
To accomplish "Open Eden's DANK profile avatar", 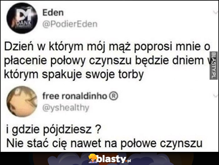I will click(22, 18).
